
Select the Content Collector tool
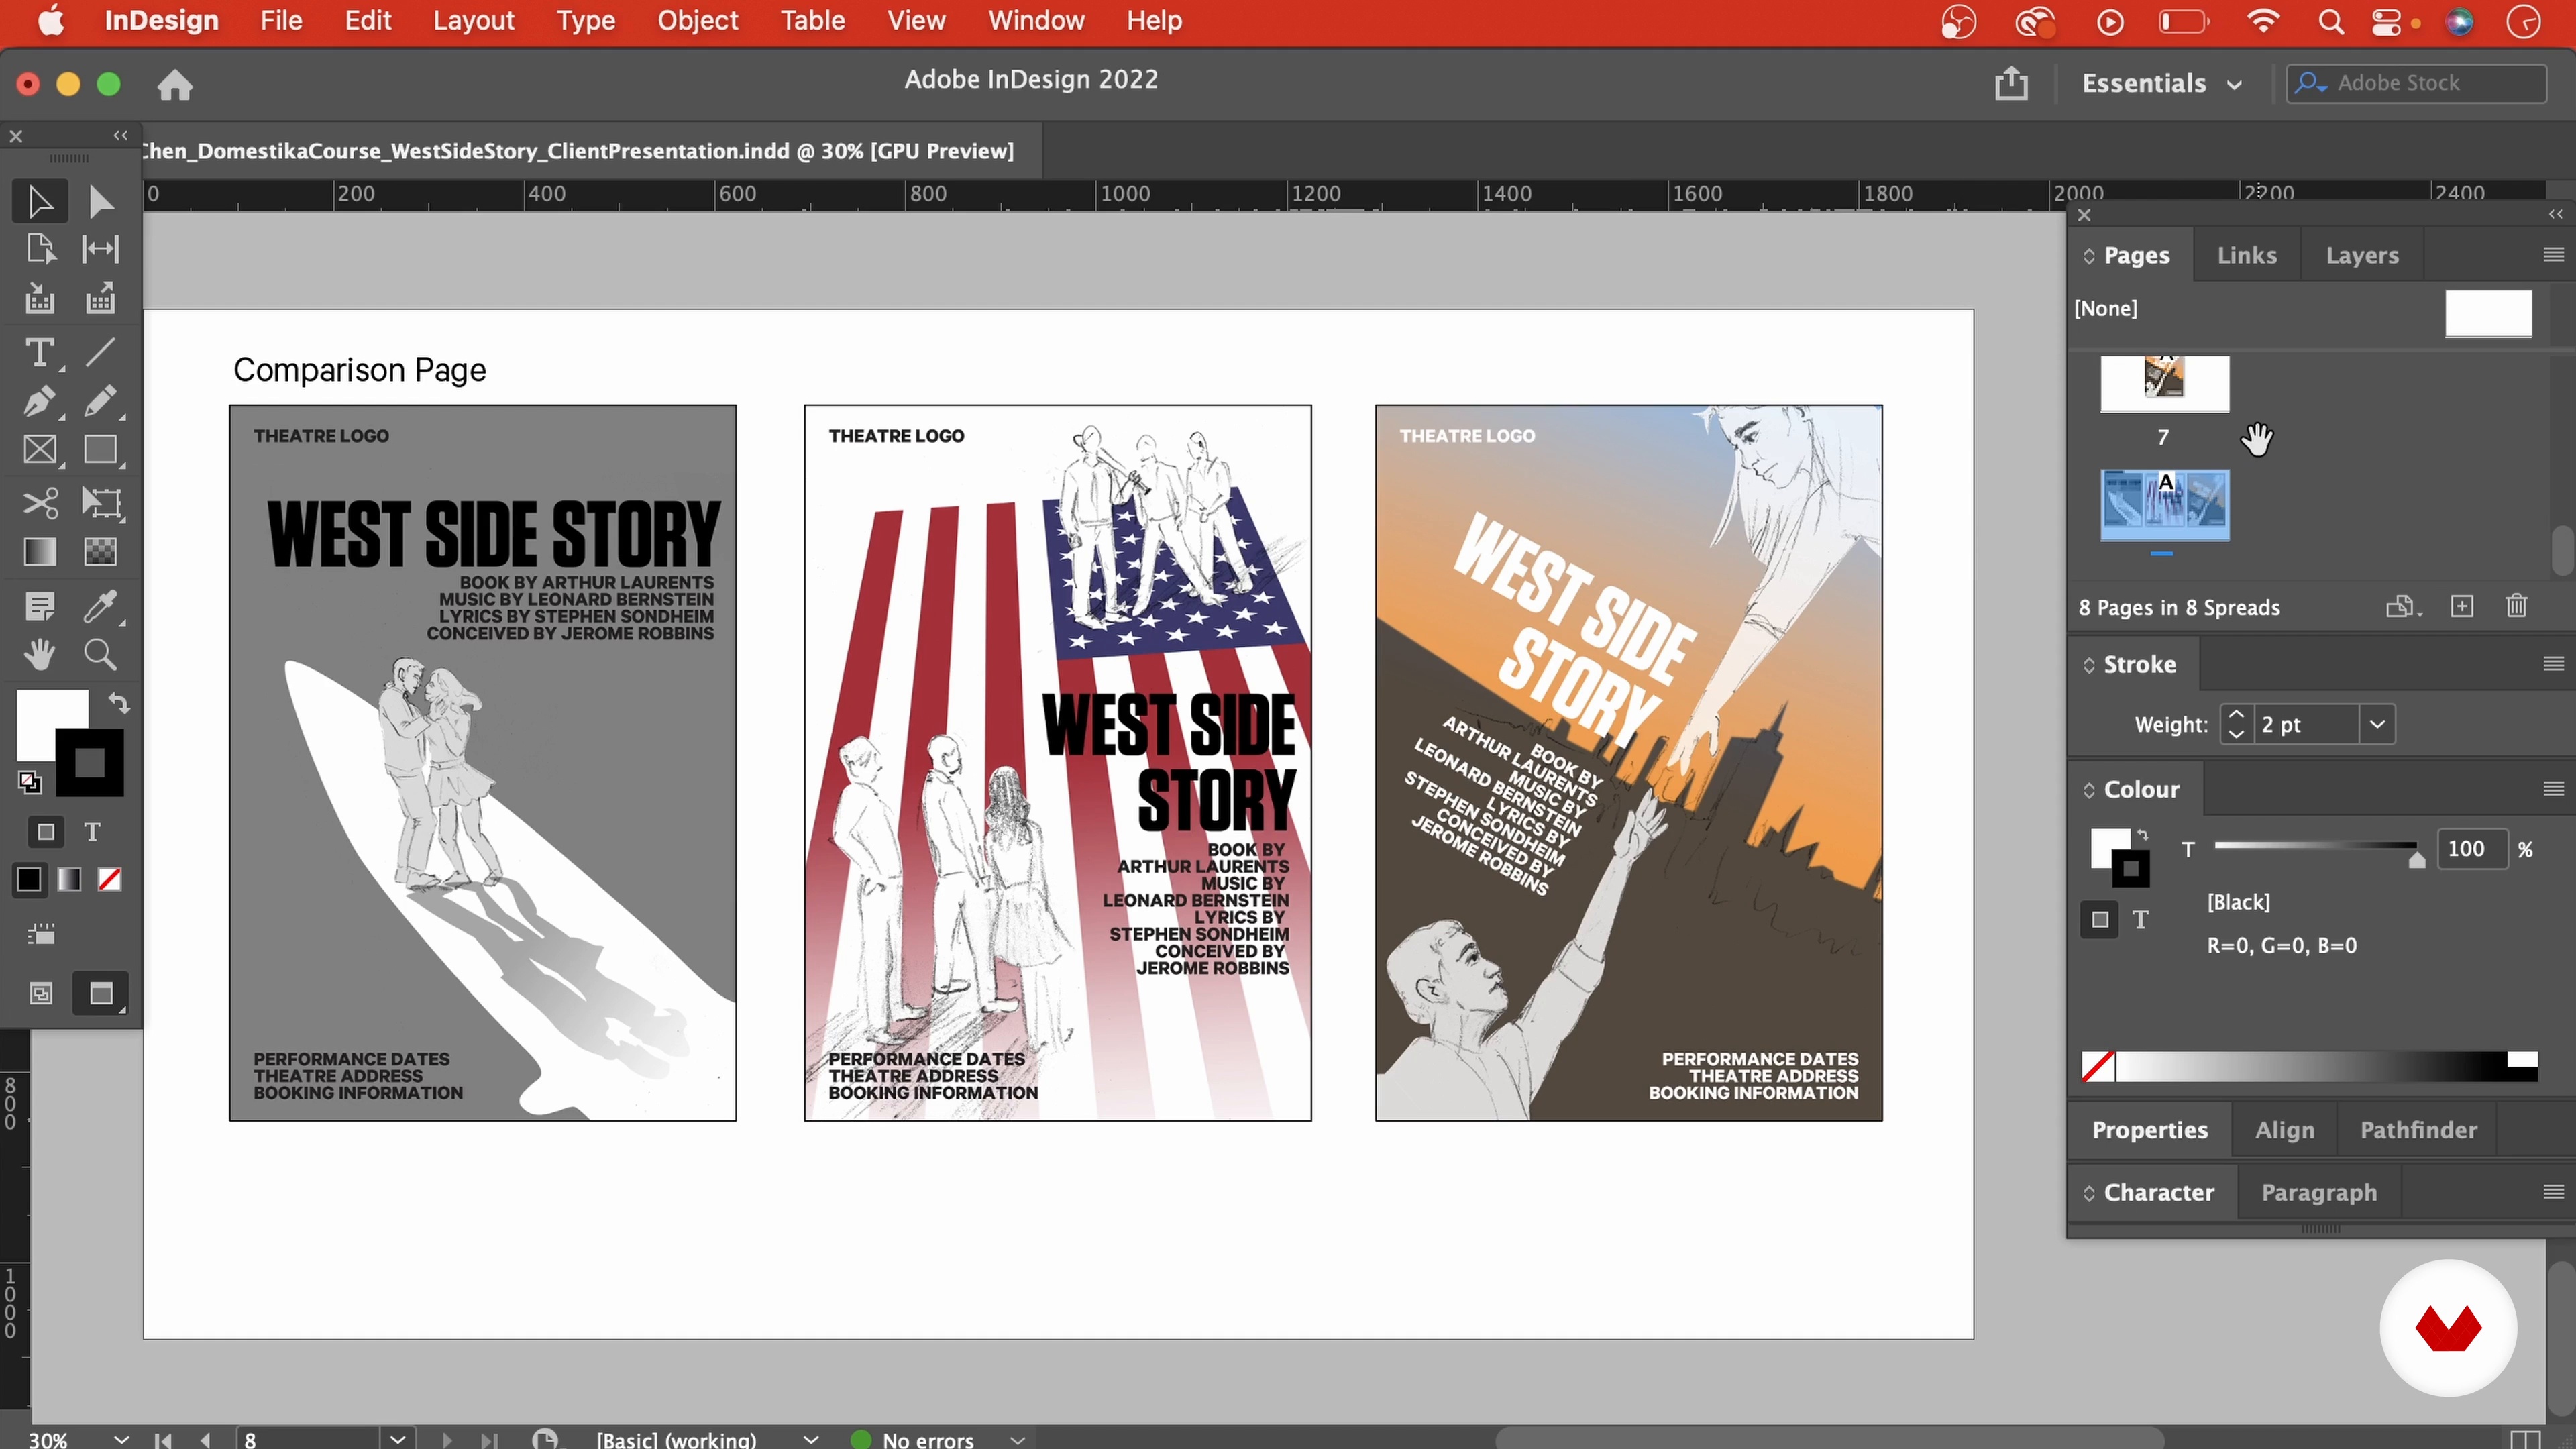40,299
